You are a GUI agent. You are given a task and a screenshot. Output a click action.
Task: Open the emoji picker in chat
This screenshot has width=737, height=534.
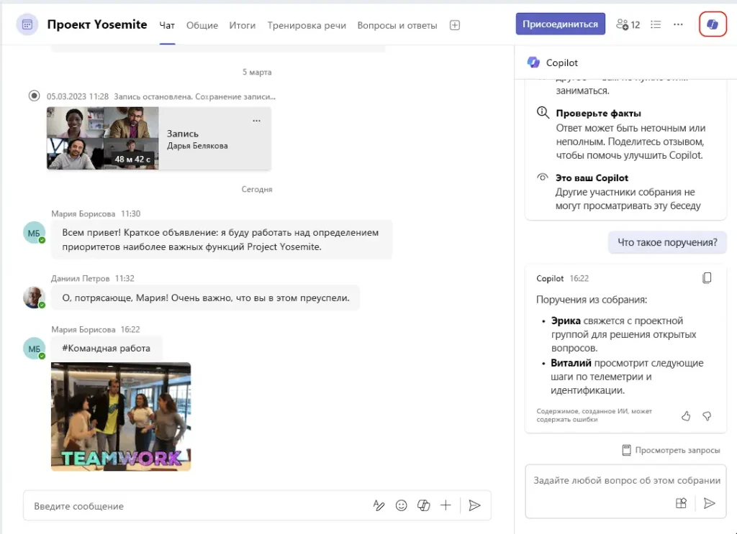402,505
